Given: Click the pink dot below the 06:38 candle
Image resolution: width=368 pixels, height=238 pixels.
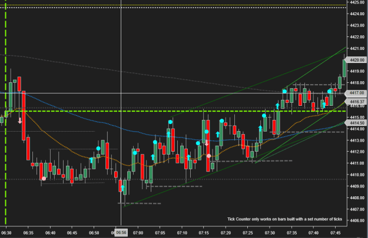Looking at the screenshot, I should point(44,179).
